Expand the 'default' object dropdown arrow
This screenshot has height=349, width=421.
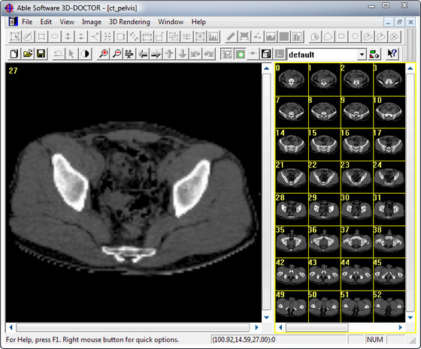[x=362, y=55]
